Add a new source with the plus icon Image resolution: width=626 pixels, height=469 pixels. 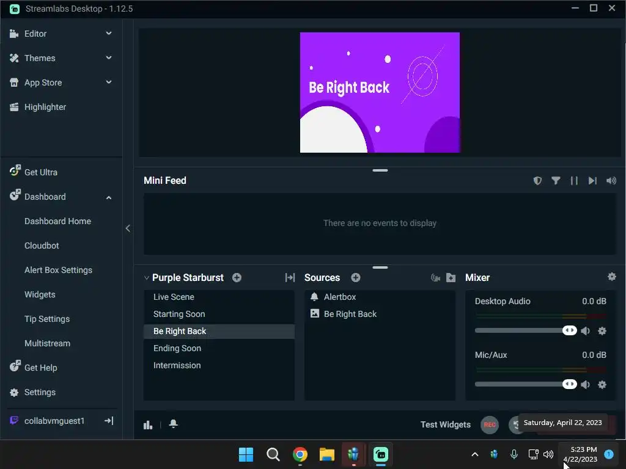356,278
